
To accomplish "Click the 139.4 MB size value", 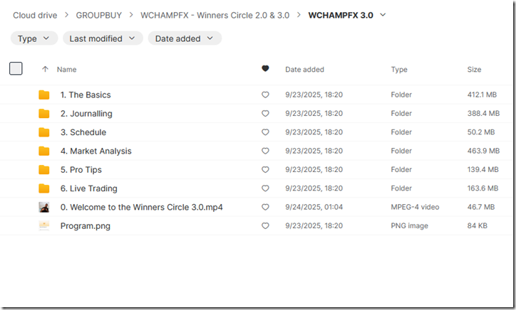I will click(x=483, y=169).
